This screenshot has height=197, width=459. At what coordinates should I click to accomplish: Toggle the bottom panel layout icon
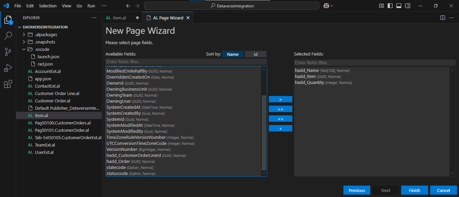pos(399,6)
